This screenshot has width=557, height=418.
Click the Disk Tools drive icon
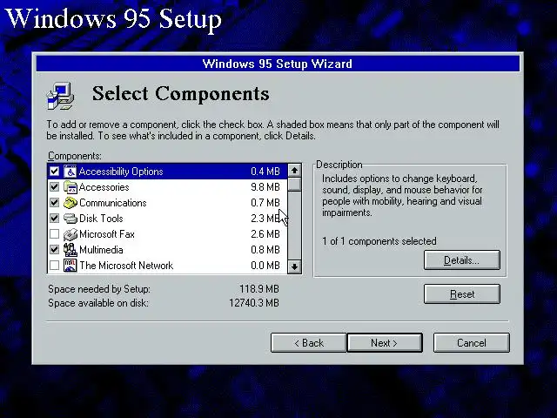click(x=70, y=219)
